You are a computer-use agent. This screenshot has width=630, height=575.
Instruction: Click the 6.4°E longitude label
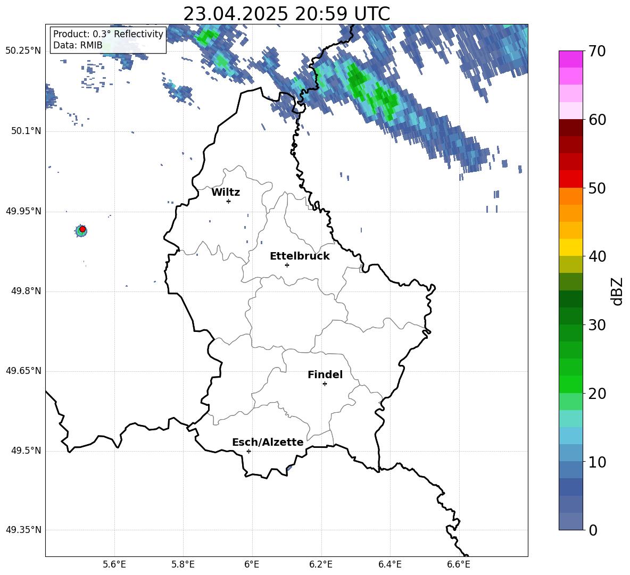coord(389,564)
